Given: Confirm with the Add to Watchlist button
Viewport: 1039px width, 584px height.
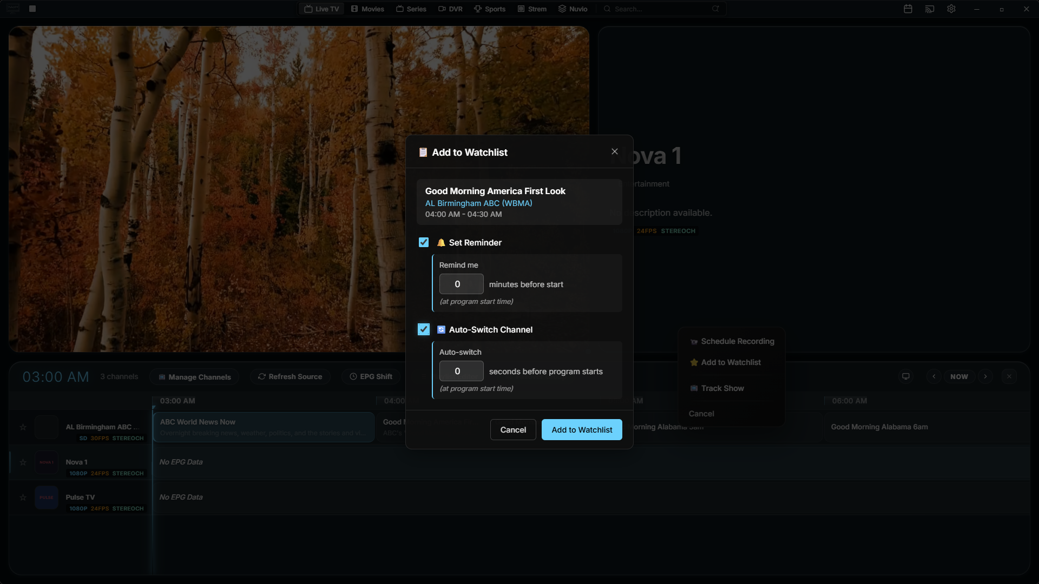Looking at the screenshot, I should [x=582, y=430].
